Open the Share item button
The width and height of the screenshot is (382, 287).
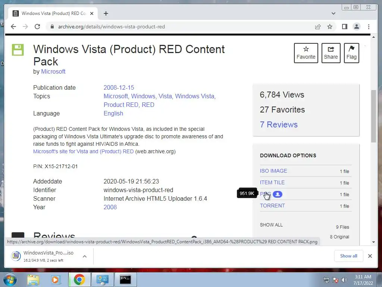click(x=331, y=53)
